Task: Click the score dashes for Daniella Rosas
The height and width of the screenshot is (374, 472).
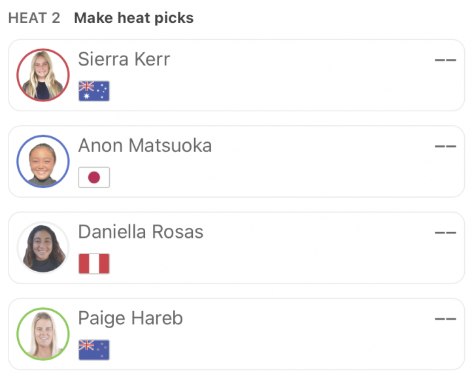Action: coord(445,233)
